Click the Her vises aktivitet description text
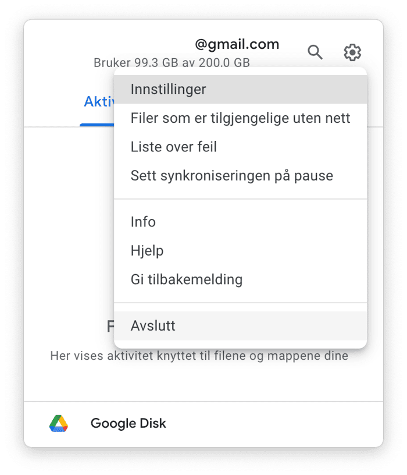This screenshot has width=407, height=475. coord(199,356)
